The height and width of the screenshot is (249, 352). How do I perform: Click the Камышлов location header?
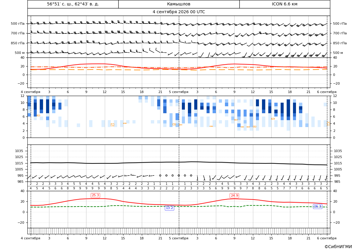click(179, 4)
